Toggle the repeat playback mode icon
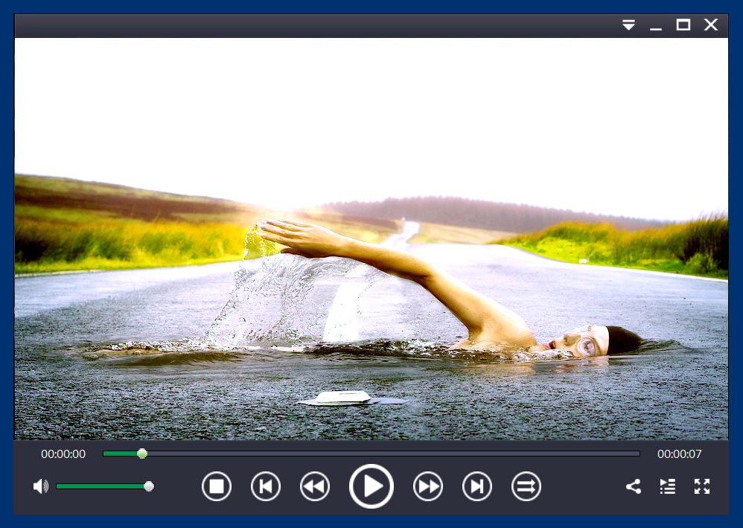This screenshot has width=743, height=528. [526, 487]
